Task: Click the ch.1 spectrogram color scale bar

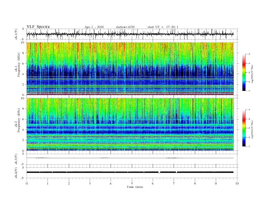Action: 244,72
